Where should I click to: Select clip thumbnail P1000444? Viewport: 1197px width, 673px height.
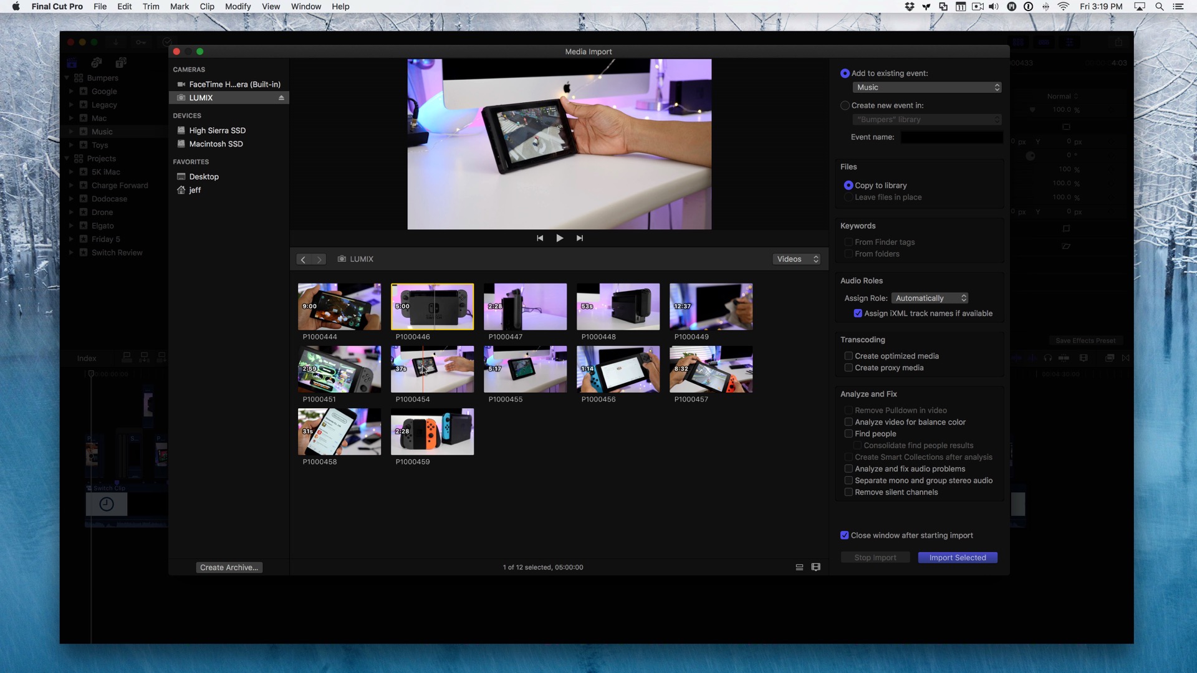pos(339,307)
